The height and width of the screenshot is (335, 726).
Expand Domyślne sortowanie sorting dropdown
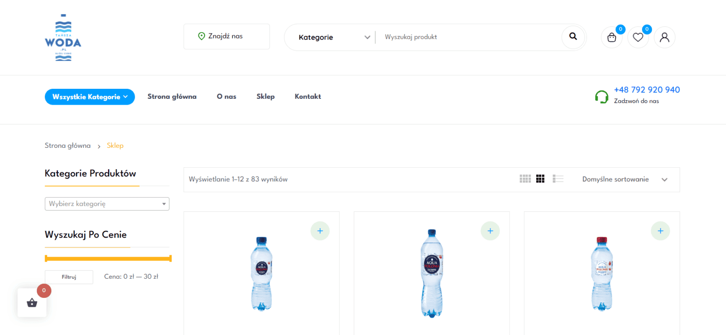tap(625, 180)
